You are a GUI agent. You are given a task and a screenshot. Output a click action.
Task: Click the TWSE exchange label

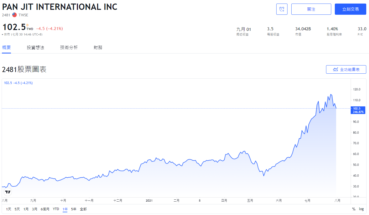click(x=23, y=15)
